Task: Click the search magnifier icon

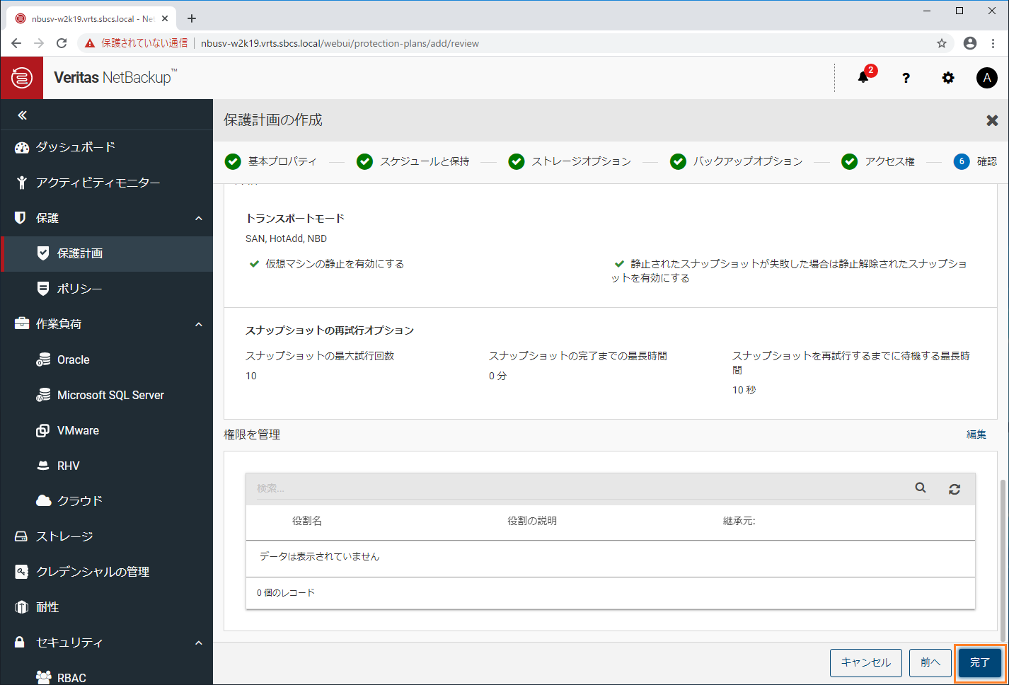Action: (x=921, y=488)
